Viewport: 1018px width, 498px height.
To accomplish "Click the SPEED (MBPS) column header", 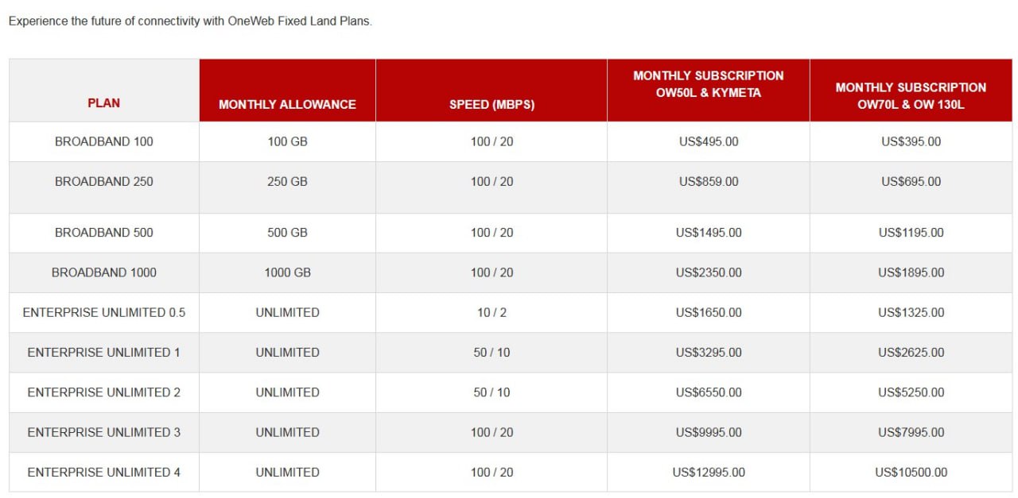I will click(492, 105).
